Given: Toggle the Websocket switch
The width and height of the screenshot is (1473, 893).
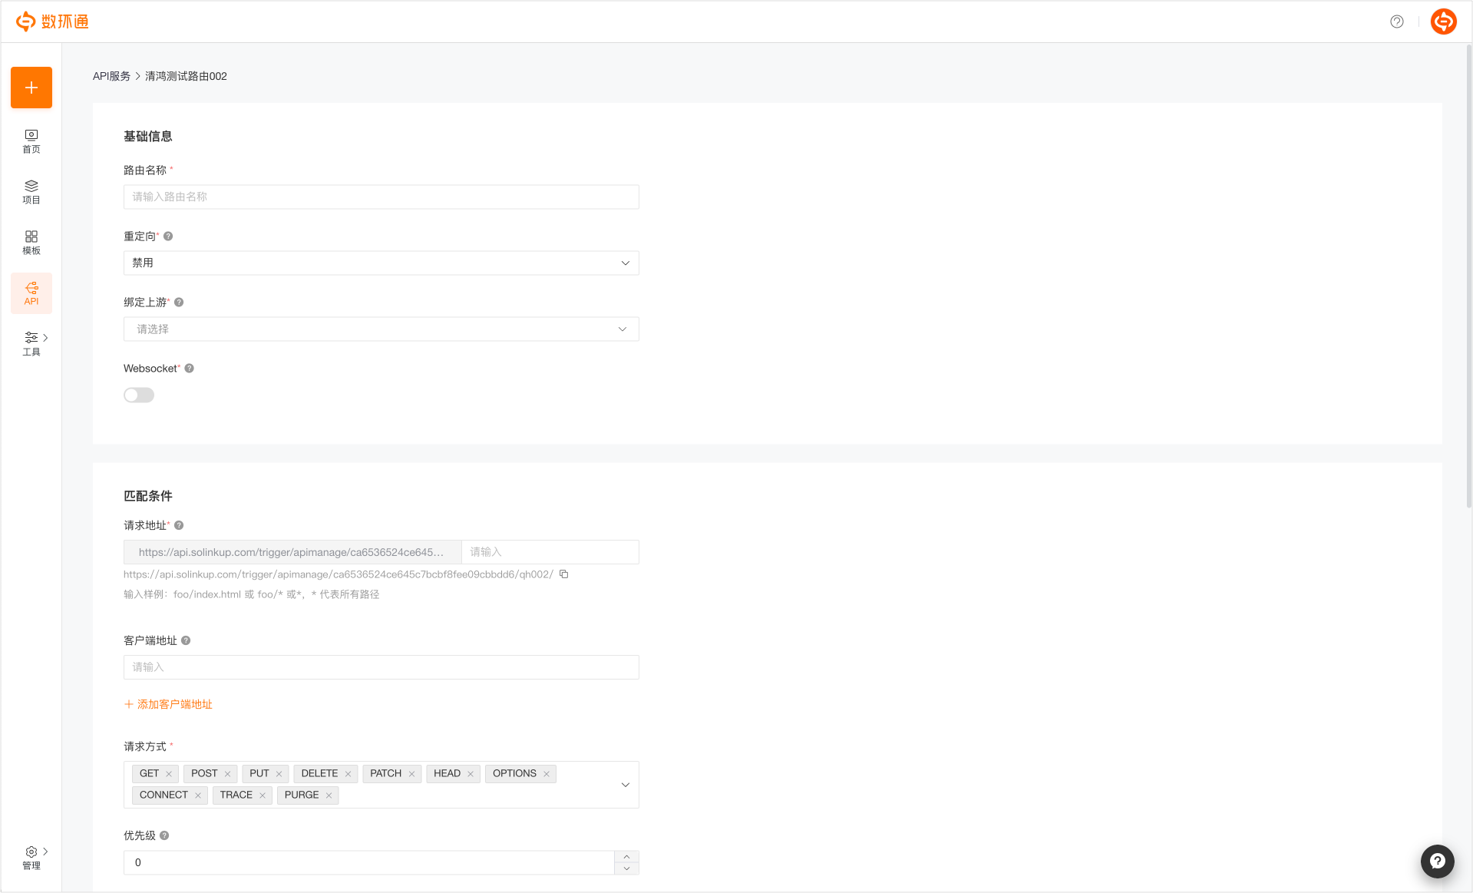Looking at the screenshot, I should (139, 395).
